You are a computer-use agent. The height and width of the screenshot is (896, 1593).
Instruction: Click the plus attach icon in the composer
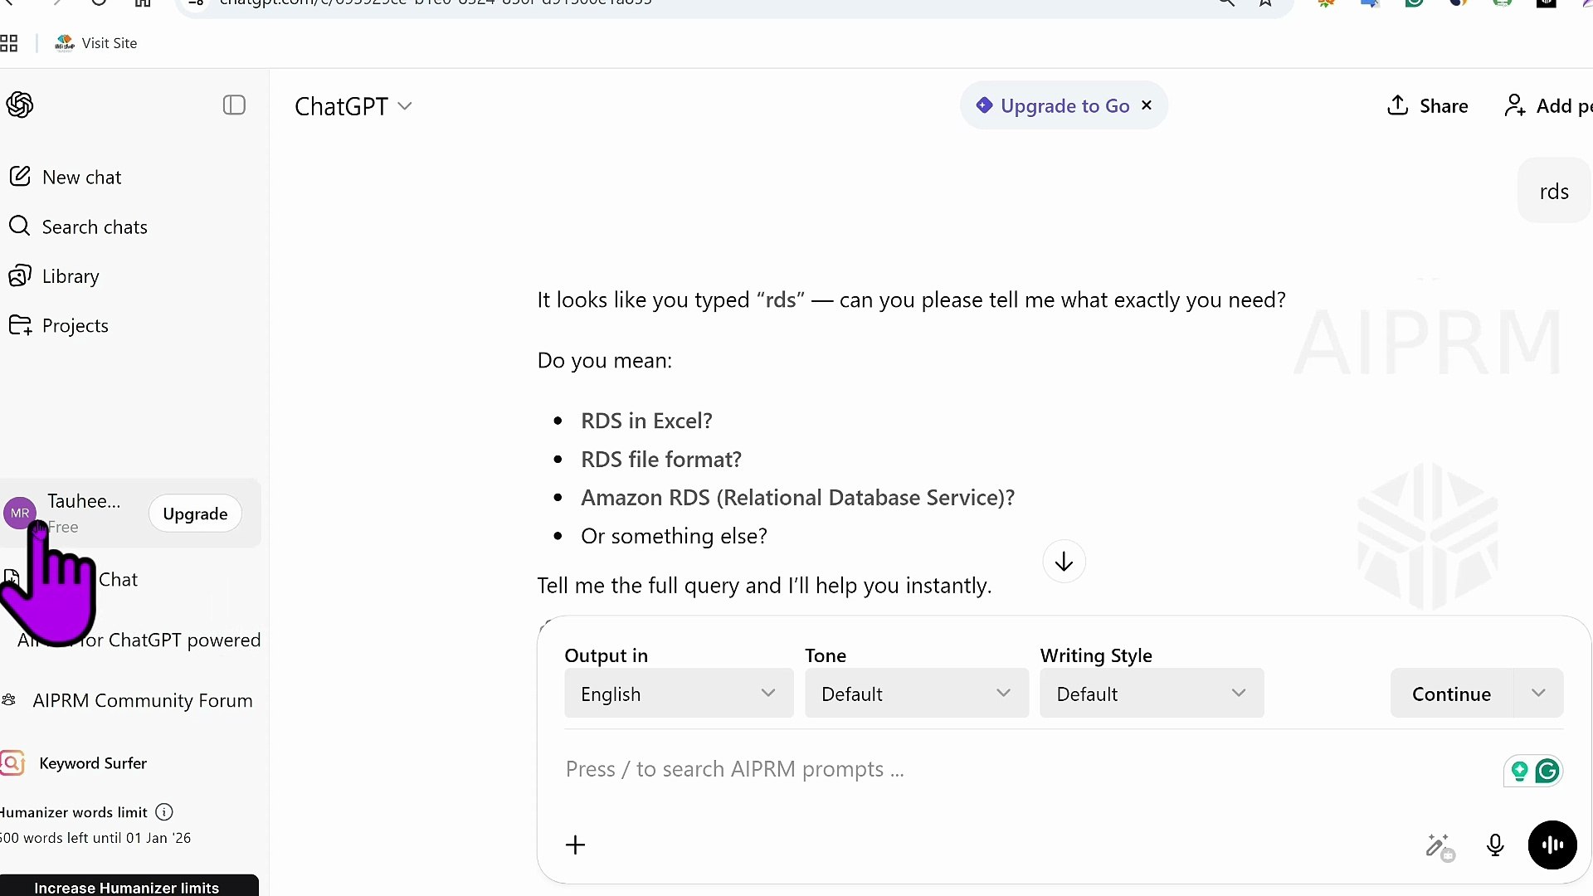tap(575, 845)
